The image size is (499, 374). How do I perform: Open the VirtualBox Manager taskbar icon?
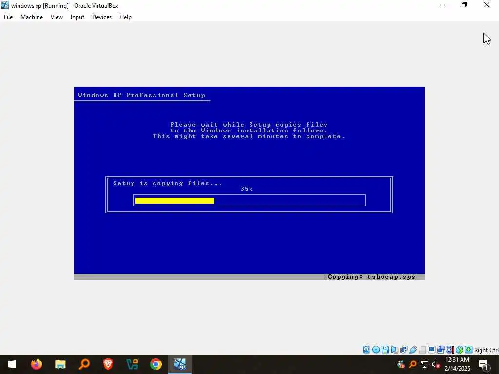point(132,364)
